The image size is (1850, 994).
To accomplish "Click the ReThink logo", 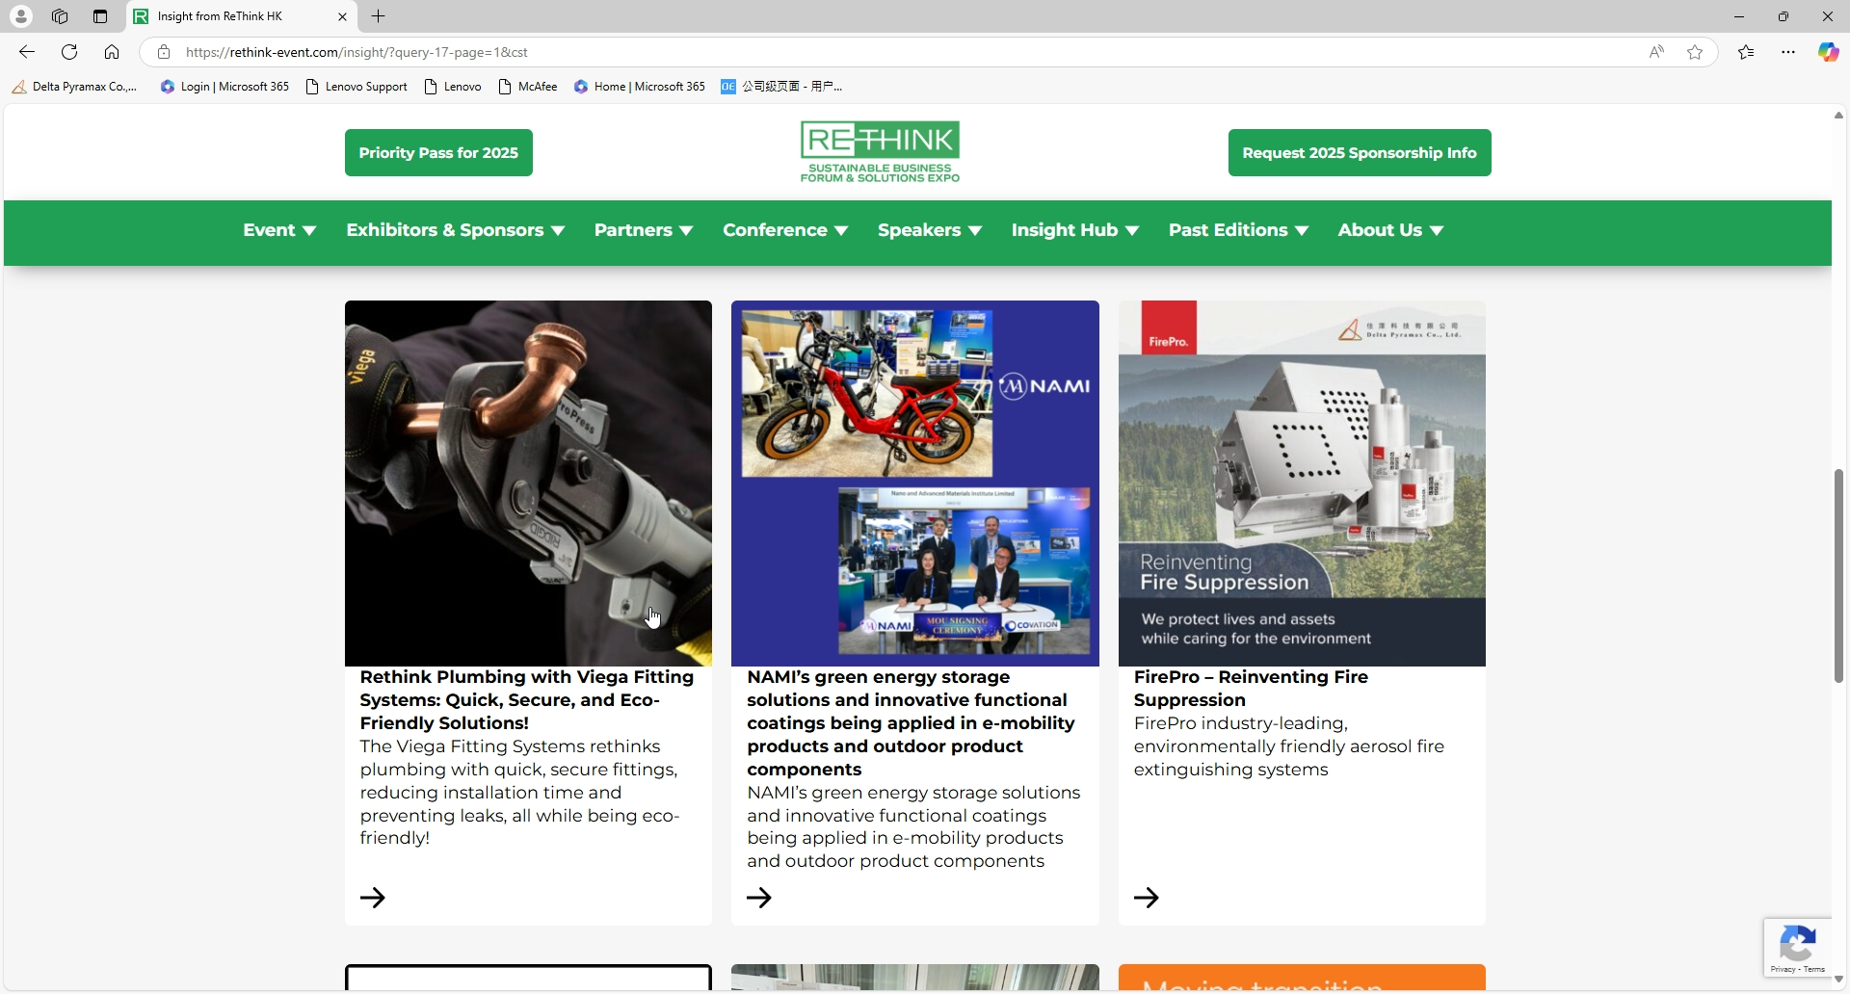I will coord(880,152).
